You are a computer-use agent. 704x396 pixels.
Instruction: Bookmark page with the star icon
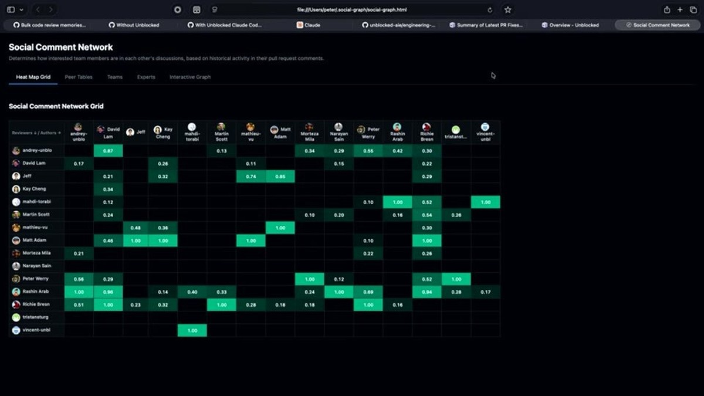[x=507, y=10]
